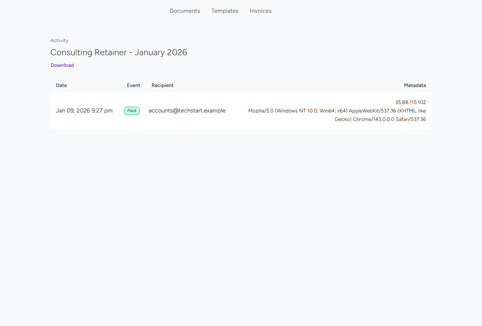The height and width of the screenshot is (326, 482).
Task: Click the Metadata column header
Action: (415, 85)
